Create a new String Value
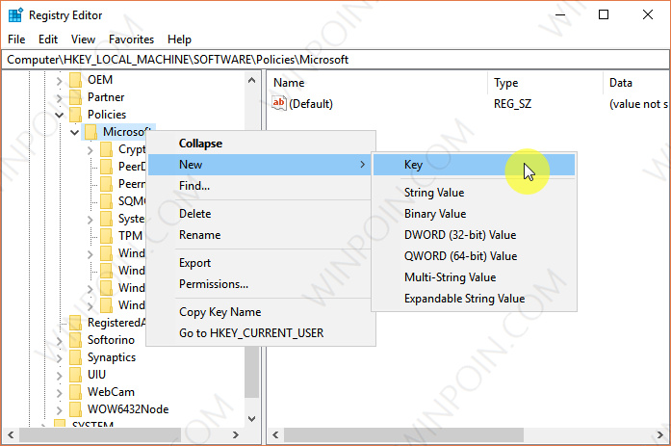 [474, 193]
